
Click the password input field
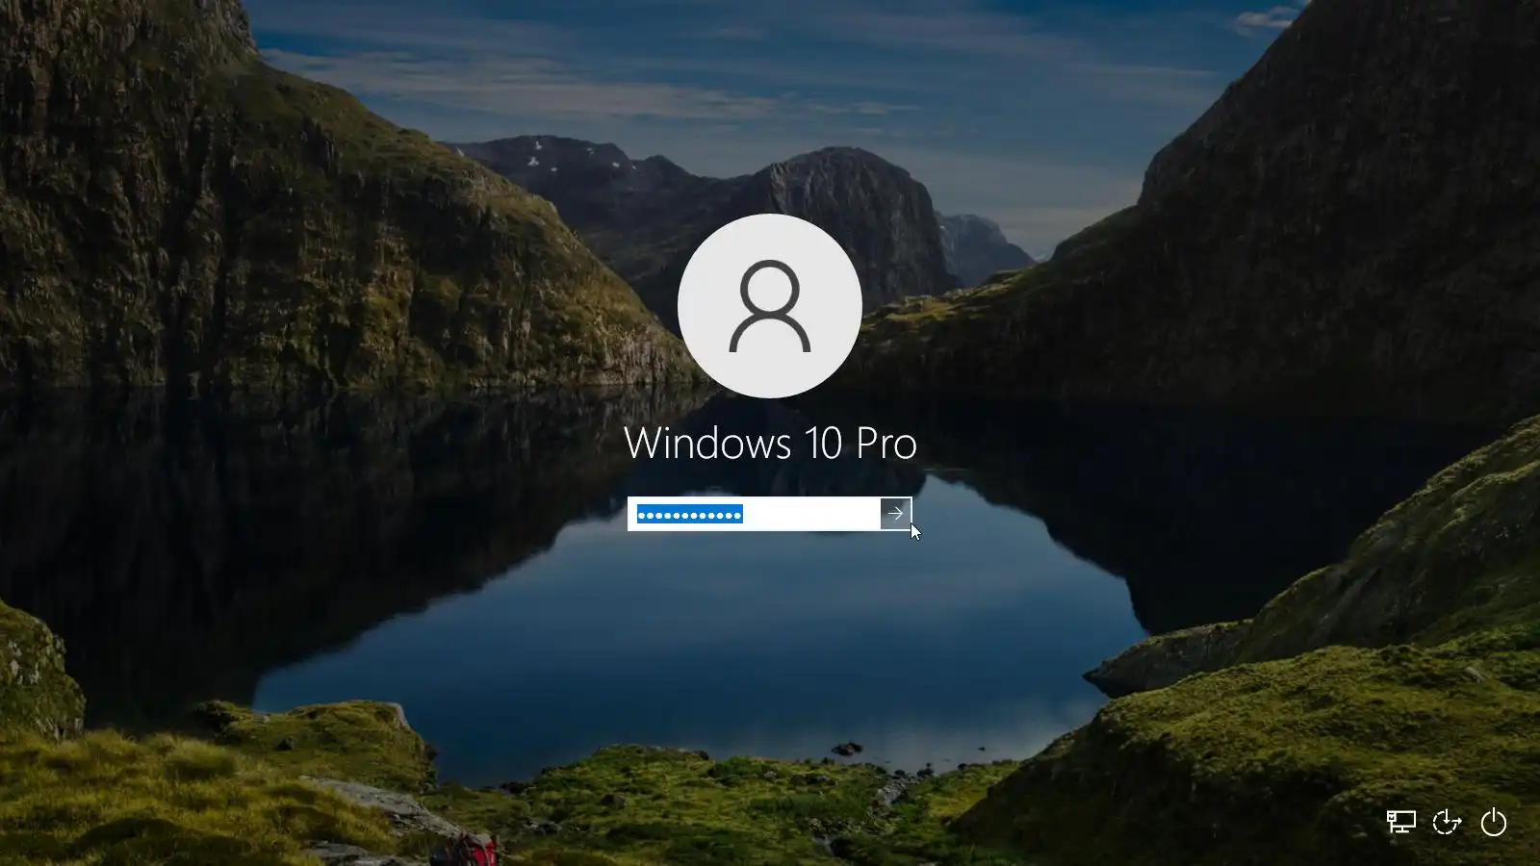coord(754,514)
